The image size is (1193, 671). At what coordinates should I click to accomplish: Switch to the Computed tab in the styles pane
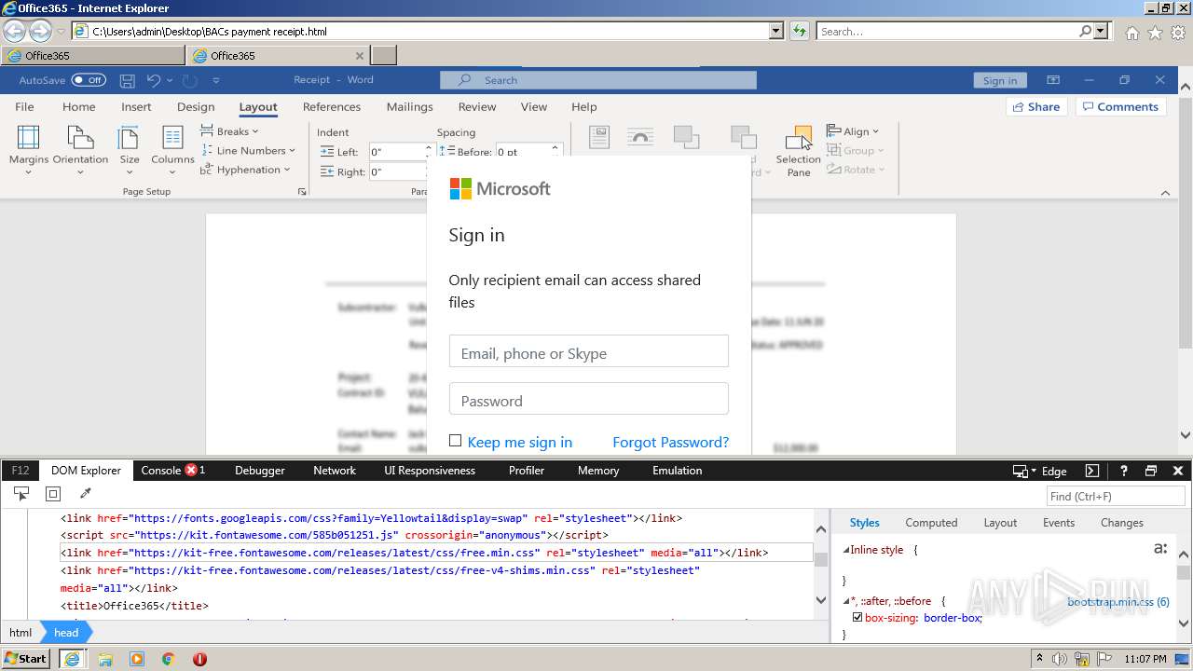click(x=931, y=523)
